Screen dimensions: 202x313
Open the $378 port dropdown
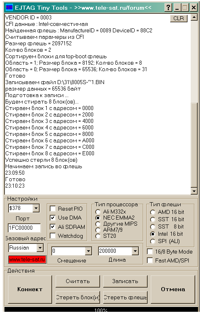pyautogui.click(x=36, y=208)
